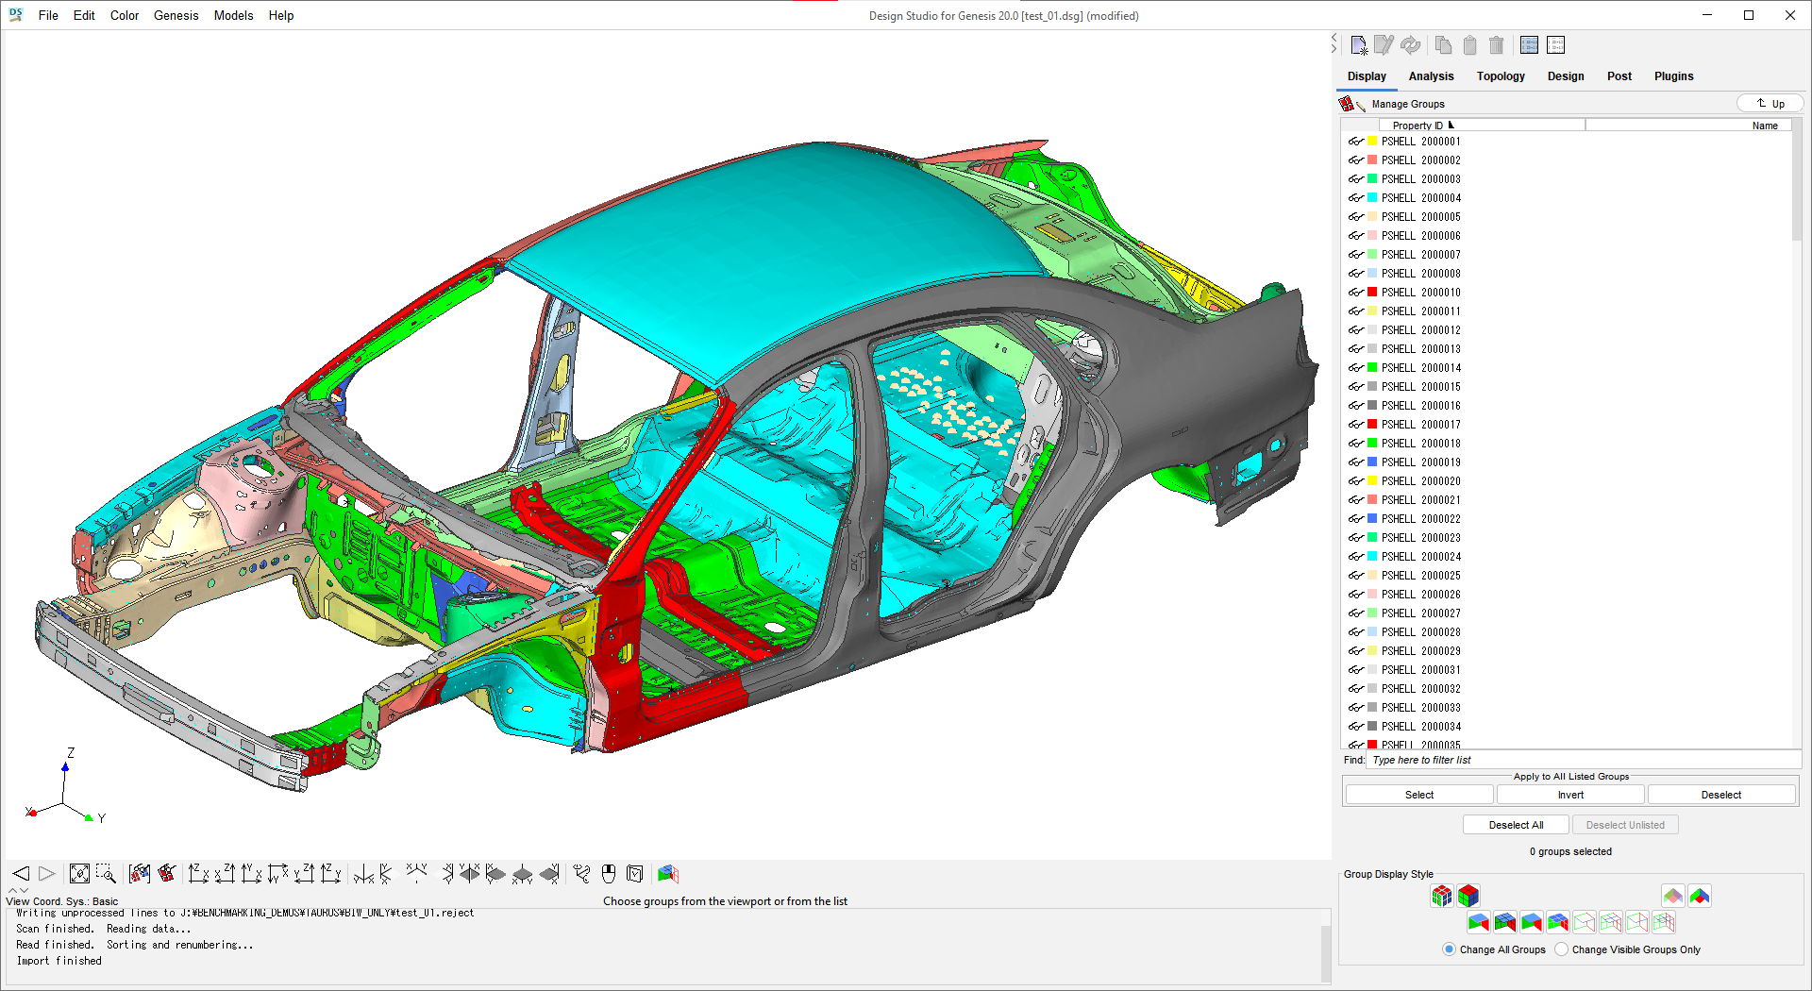This screenshot has height=991, width=1812.
Task: Select Change All Groups radio button
Action: coord(1449,949)
